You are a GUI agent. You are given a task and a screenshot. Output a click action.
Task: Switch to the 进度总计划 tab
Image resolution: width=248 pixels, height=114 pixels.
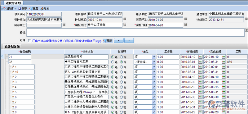[12, 3]
